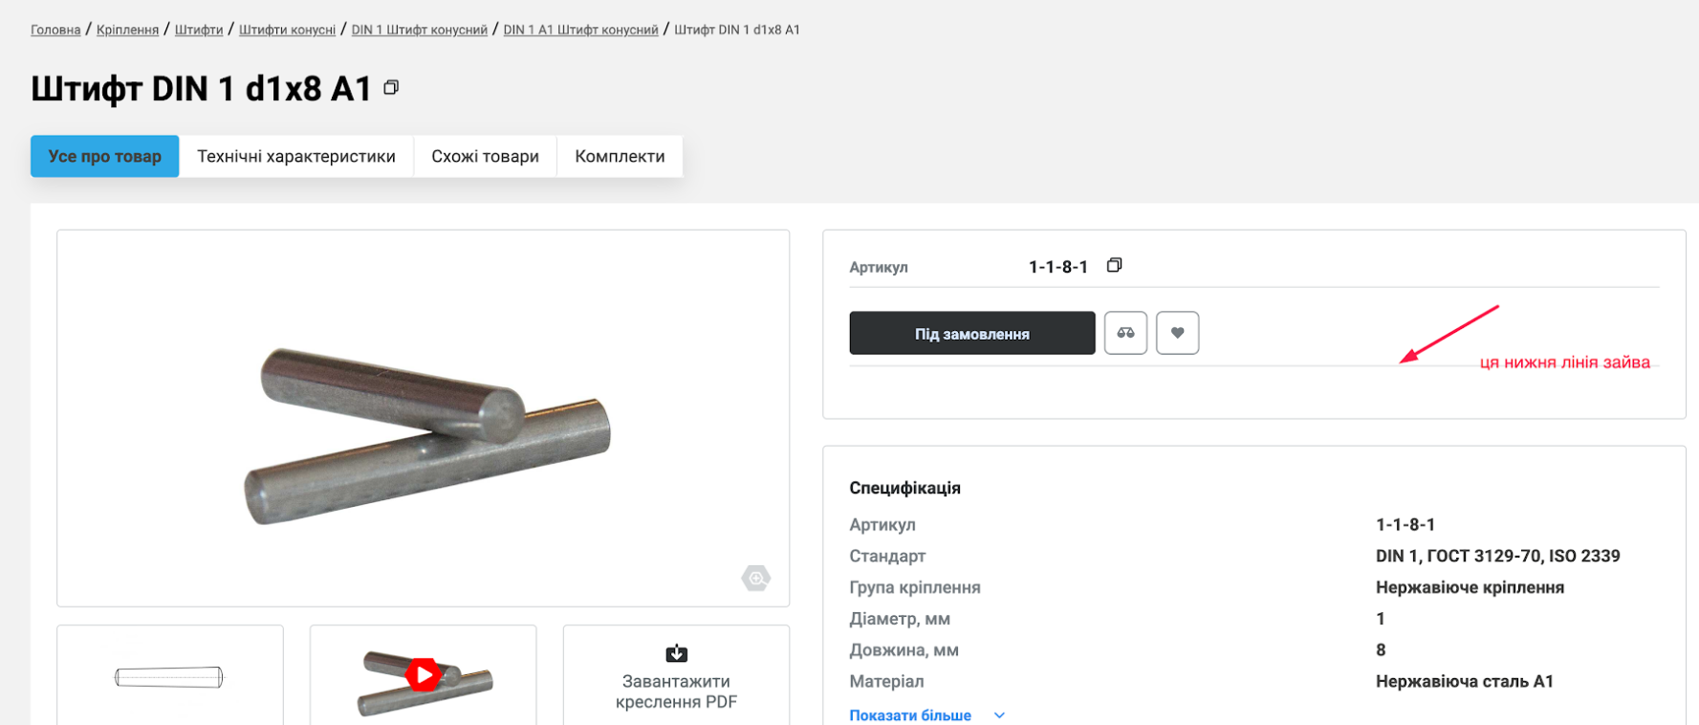Viewport: 1699px width, 725px height.
Task: Switch to Технічні характеристики tab
Action: (x=296, y=156)
